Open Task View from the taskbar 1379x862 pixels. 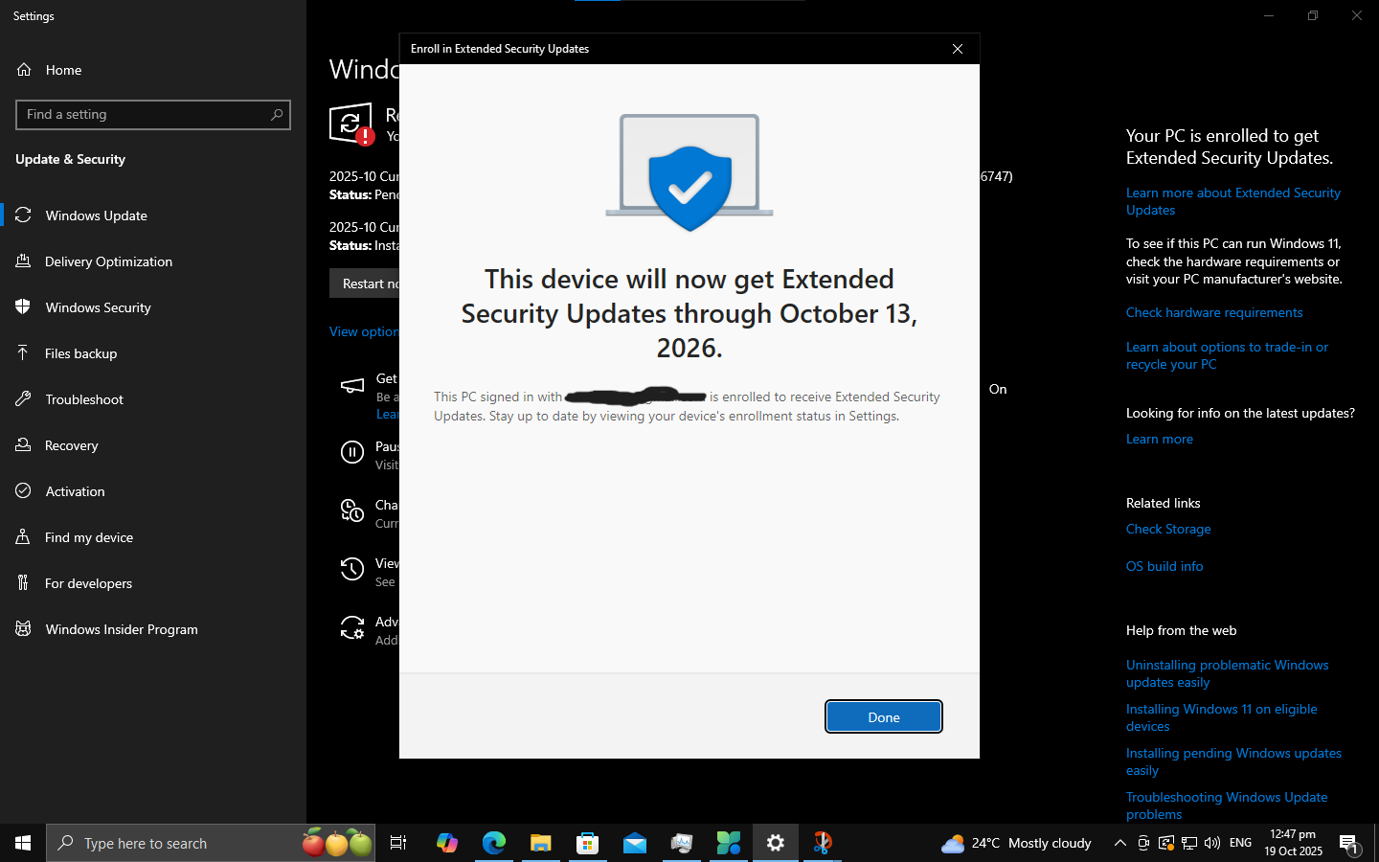(398, 843)
